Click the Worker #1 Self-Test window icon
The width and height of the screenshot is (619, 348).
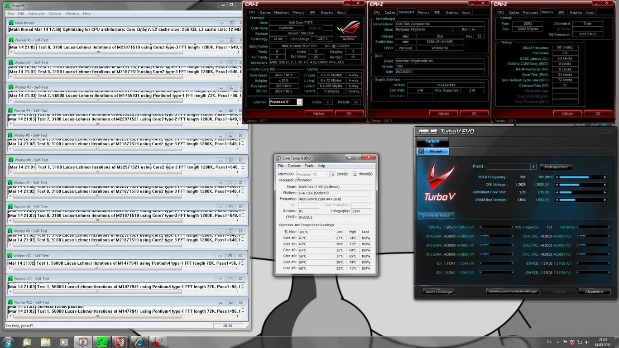(x=11, y=40)
